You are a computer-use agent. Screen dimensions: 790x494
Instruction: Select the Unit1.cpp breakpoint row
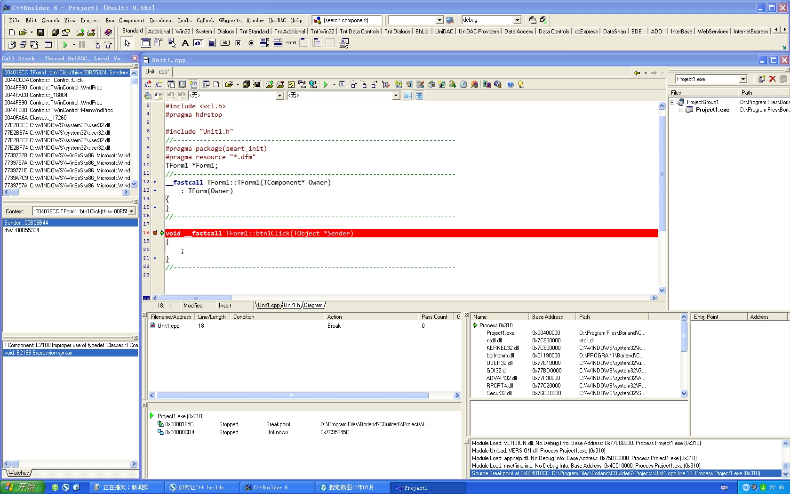pyautogui.click(x=304, y=326)
